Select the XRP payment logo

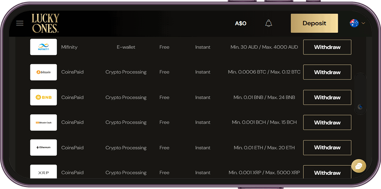click(43, 172)
